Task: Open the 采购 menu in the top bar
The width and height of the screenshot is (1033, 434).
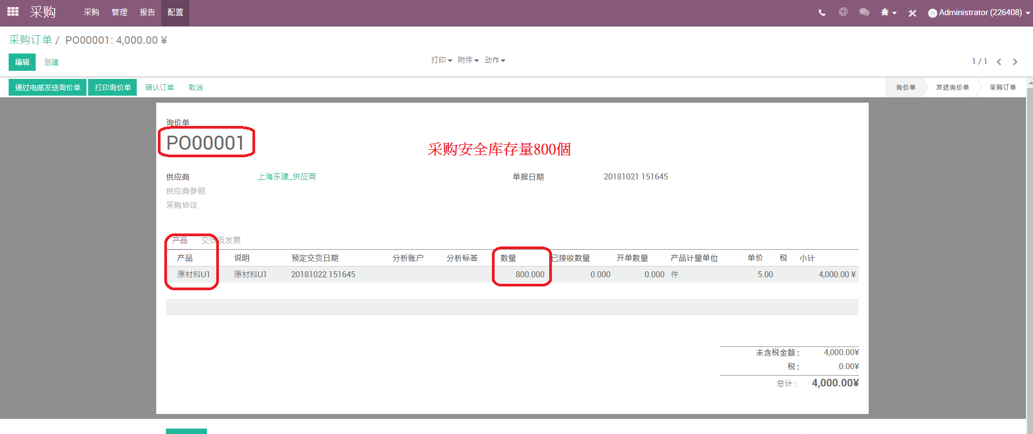Action: tap(91, 12)
